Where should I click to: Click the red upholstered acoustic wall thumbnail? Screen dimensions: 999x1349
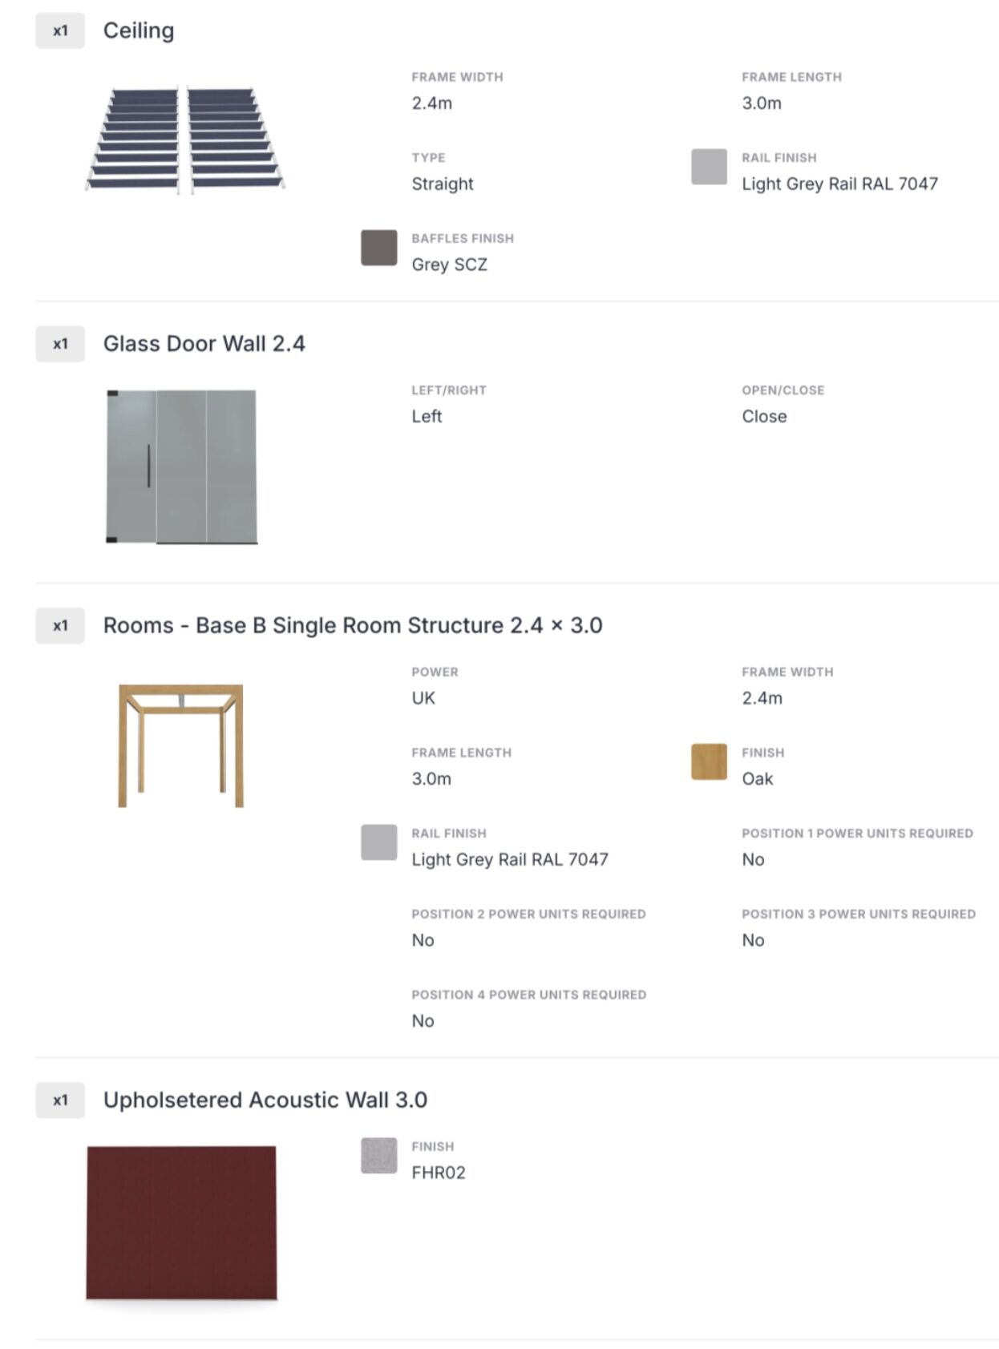[x=182, y=1222]
